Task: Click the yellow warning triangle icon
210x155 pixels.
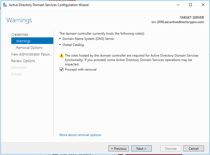Action: click(x=62, y=56)
